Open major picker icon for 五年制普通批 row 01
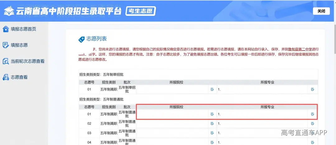The width and height of the screenshot is (336, 145). pos(312,114)
